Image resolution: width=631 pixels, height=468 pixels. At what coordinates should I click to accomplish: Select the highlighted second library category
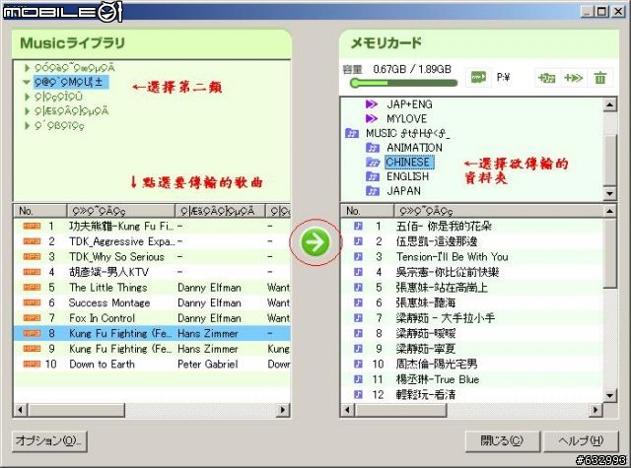(70, 82)
